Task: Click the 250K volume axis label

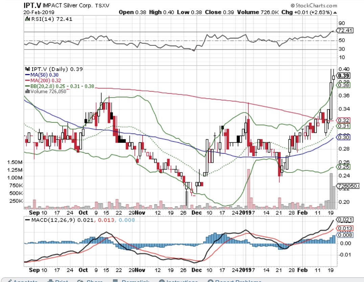Action: point(16,201)
